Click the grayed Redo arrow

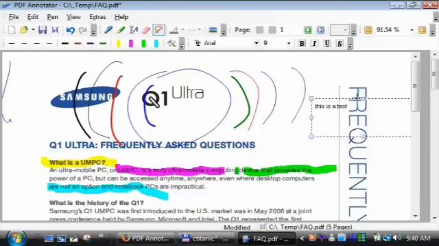pos(82,30)
